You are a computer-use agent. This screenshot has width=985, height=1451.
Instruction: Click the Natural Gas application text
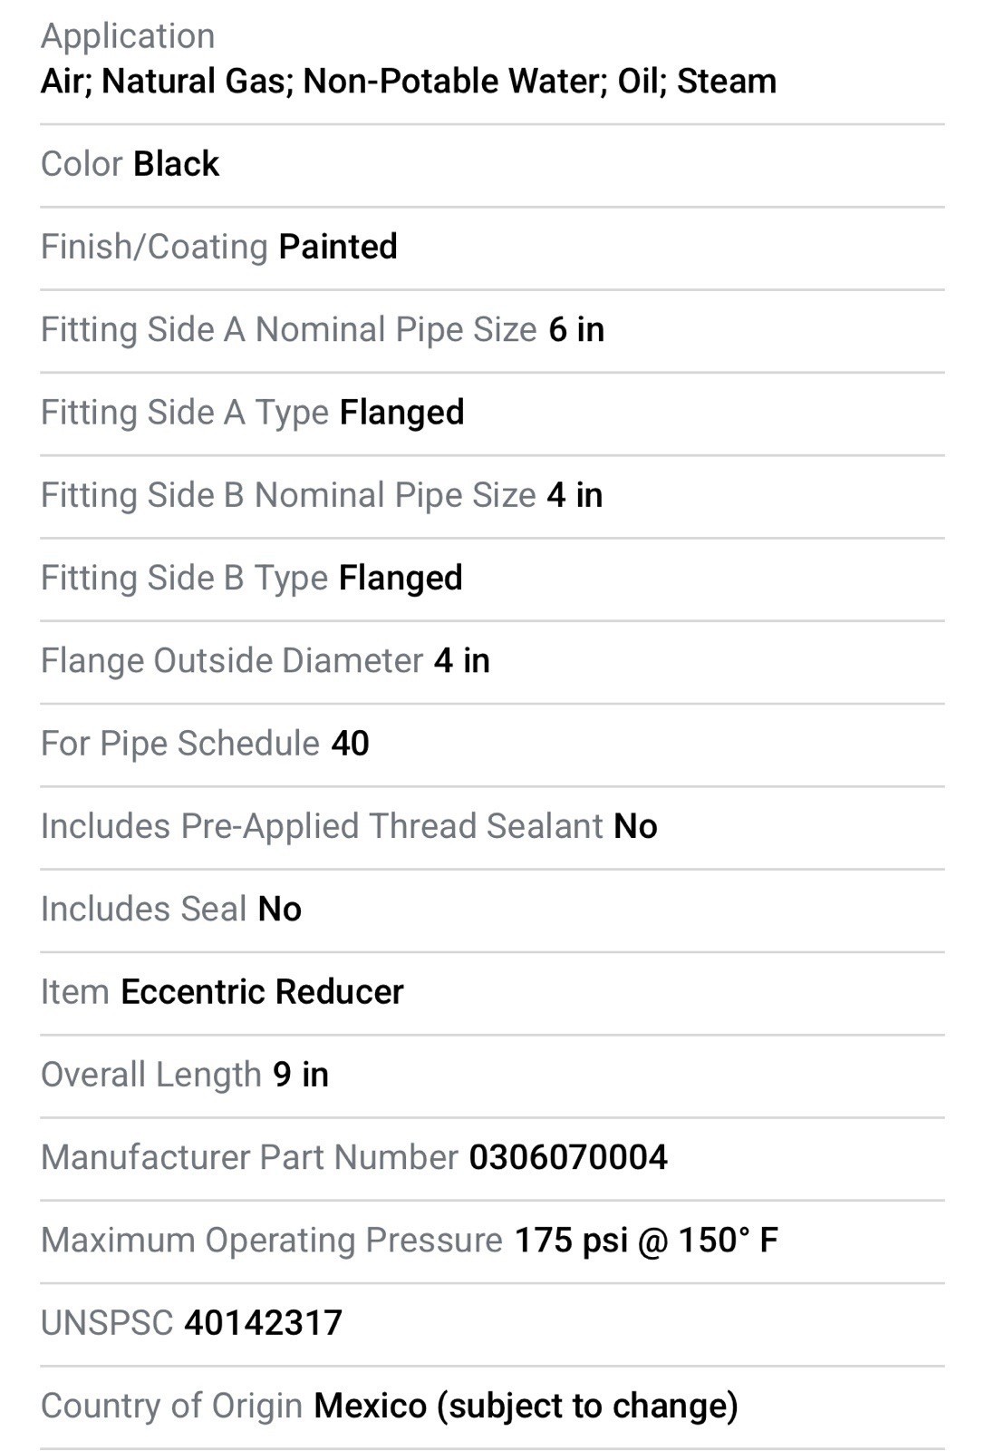click(197, 82)
